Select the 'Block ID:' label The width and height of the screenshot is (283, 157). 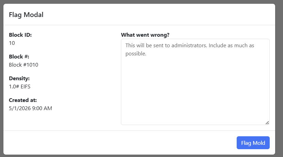(20, 35)
